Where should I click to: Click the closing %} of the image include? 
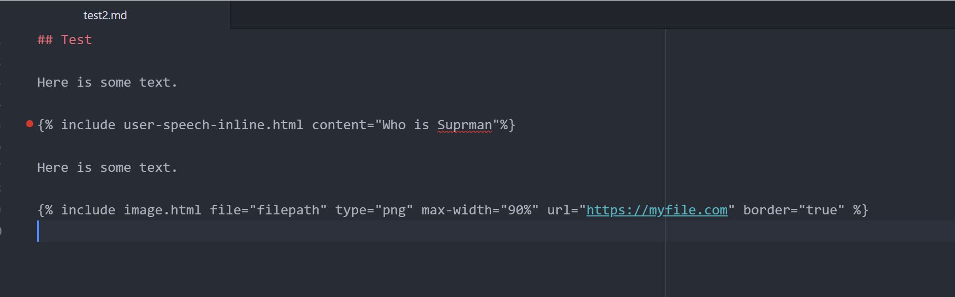pos(861,209)
